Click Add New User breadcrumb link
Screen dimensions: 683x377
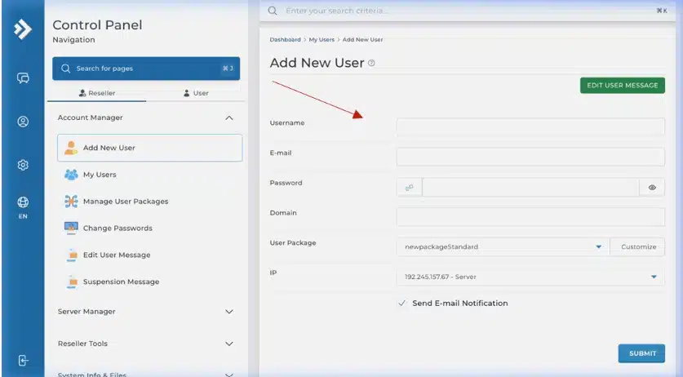[363, 40]
